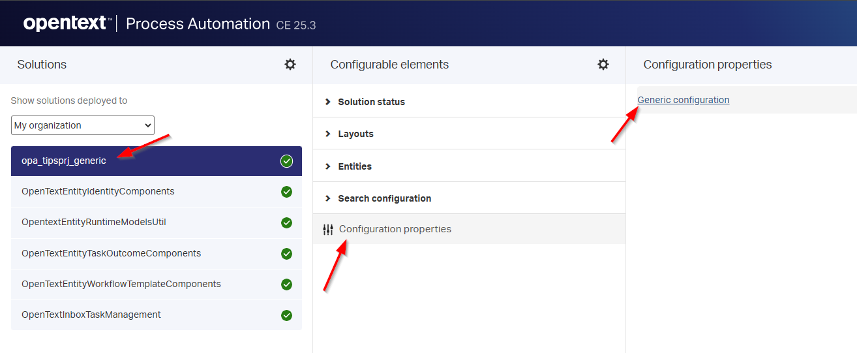The width and height of the screenshot is (857, 353).
Task: Open the Solutions panel gear settings
Action: click(290, 65)
